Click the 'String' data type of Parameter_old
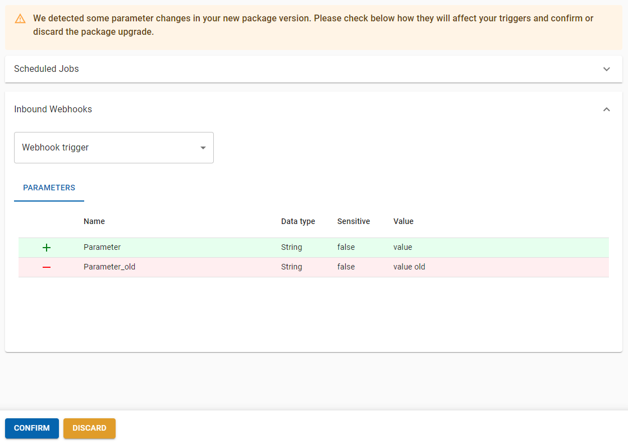628x443 pixels. click(x=291, y=267)
